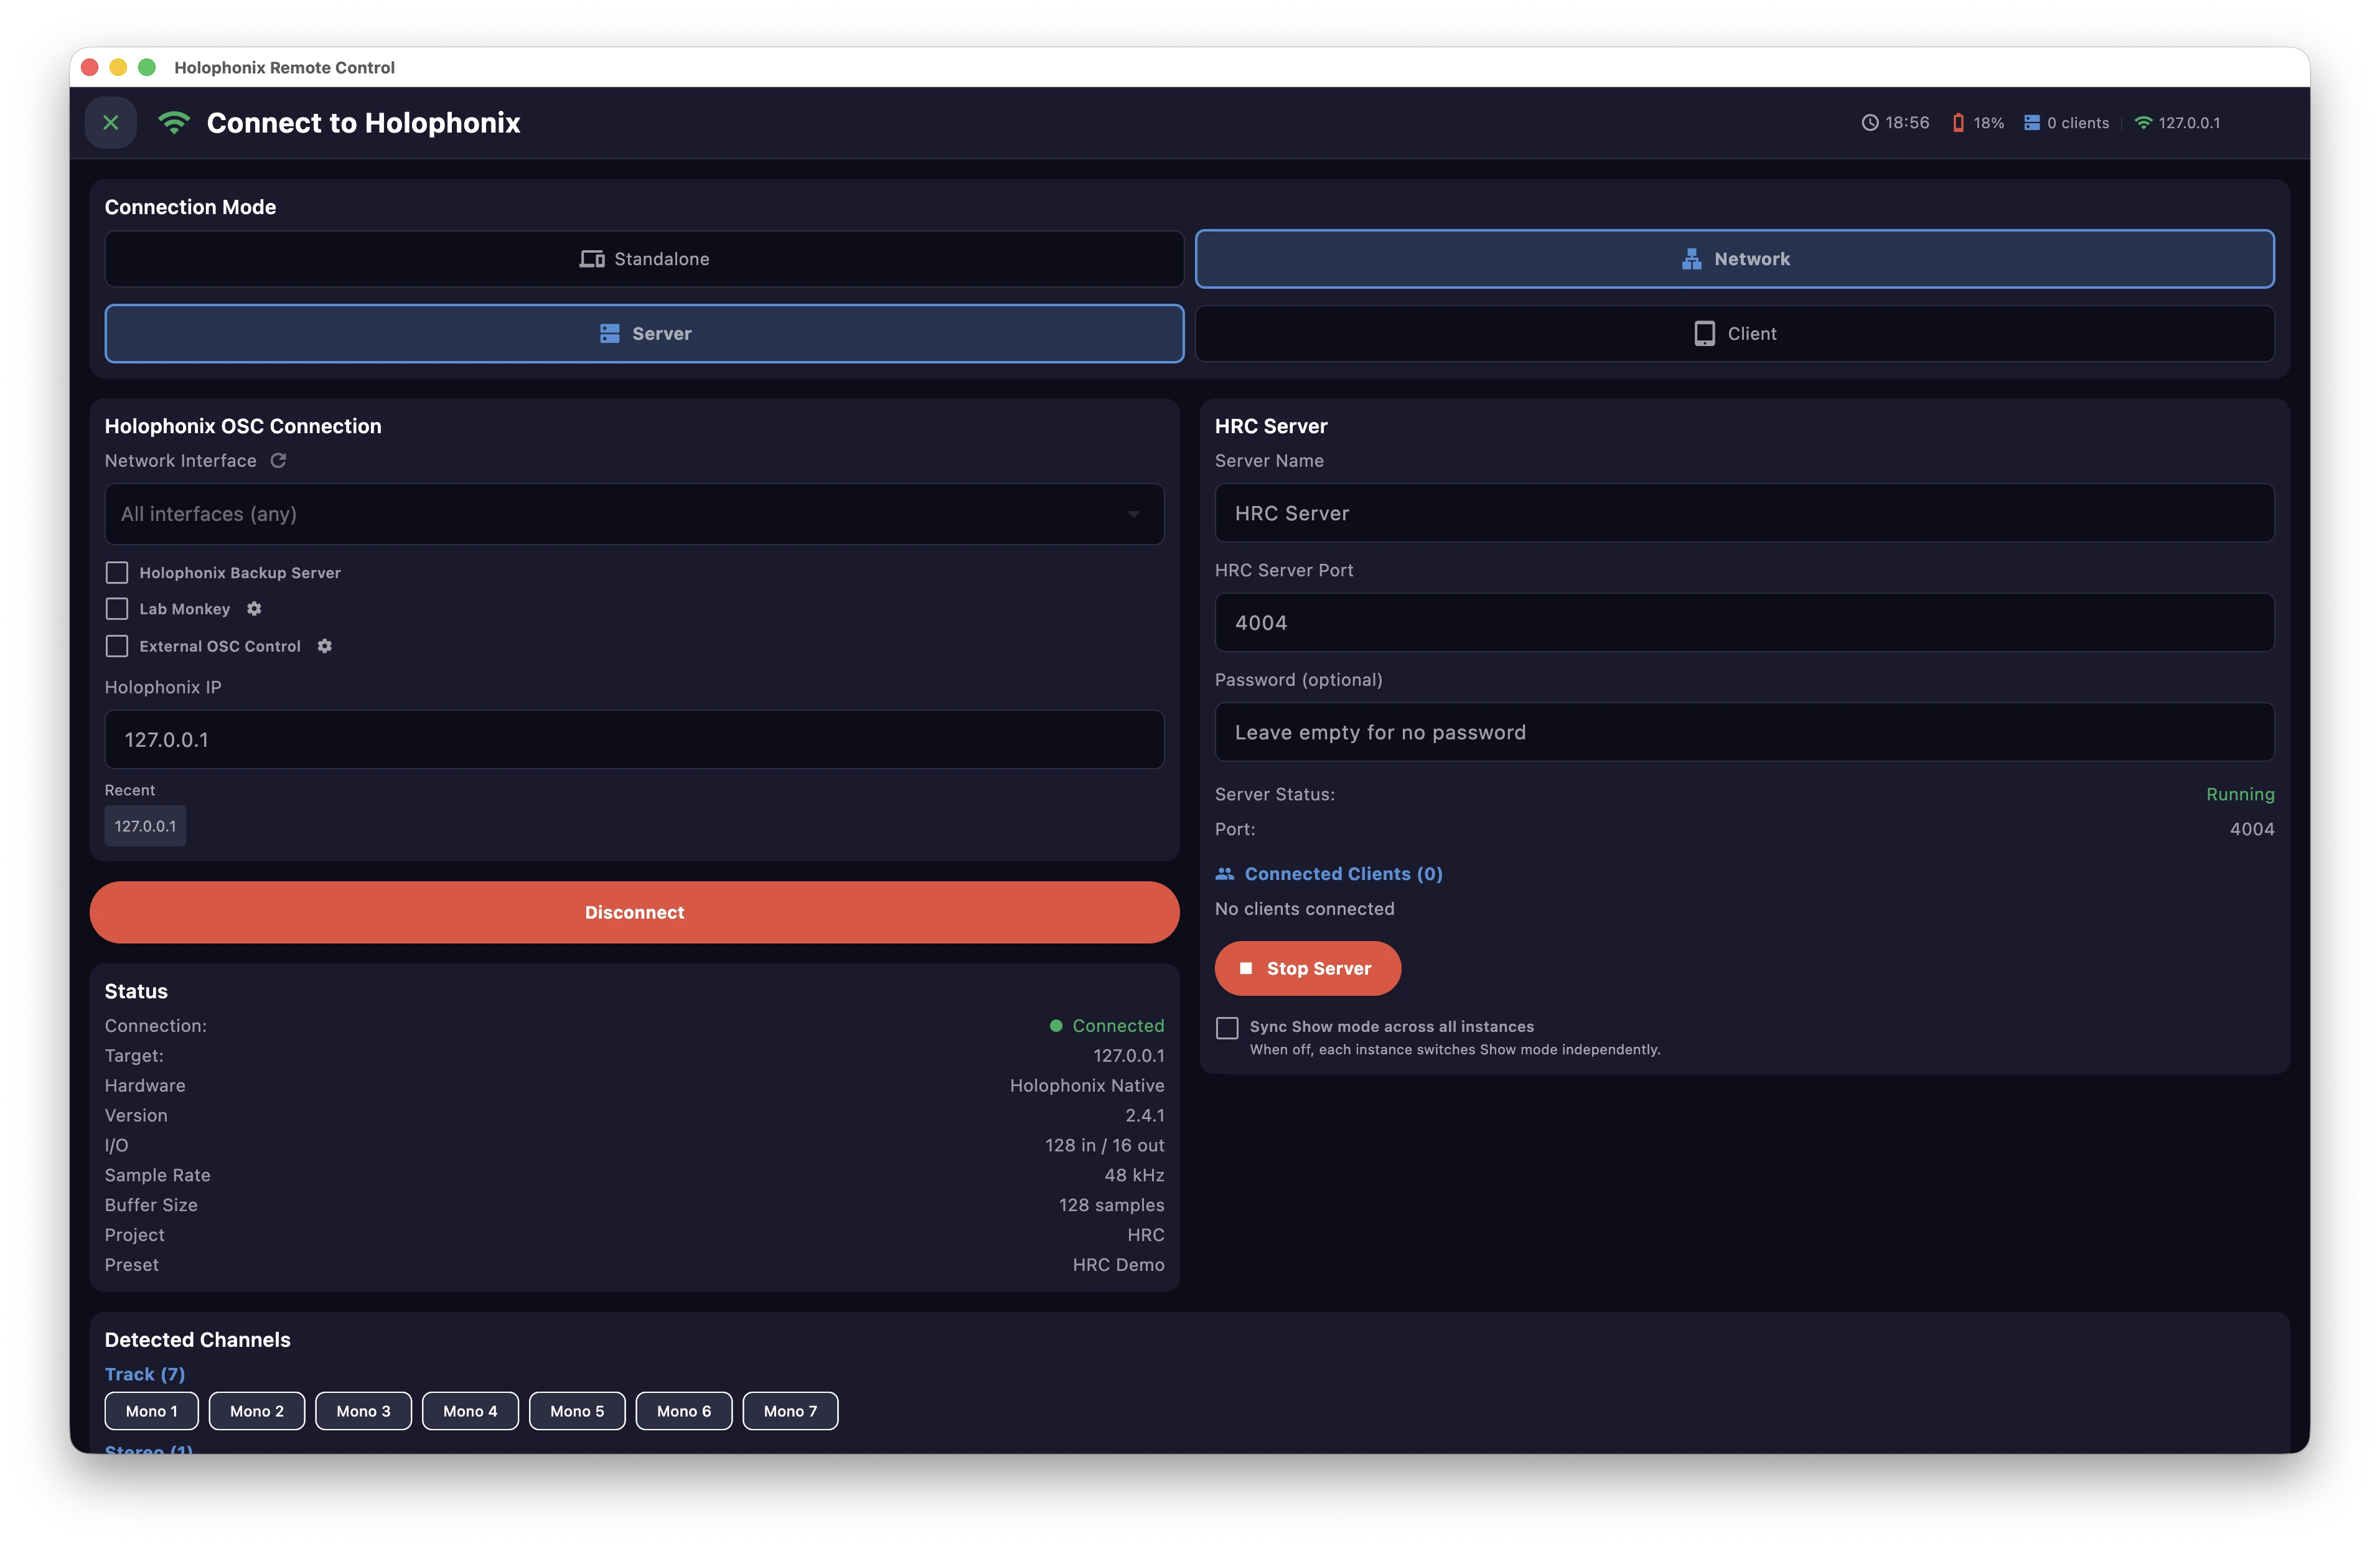
Task: Enable External OSC Control checkbox
Action: point(117,646)
